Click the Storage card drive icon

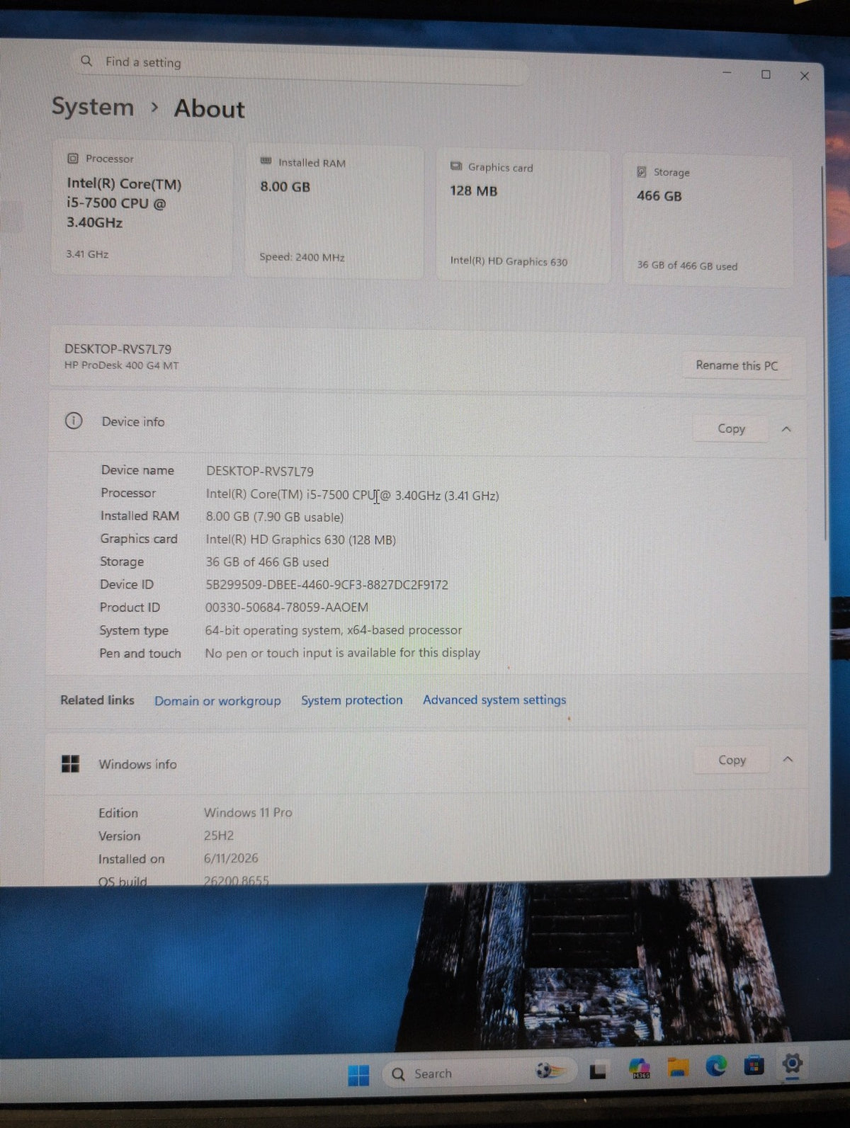pyautogui.click(x=642, y=171)
